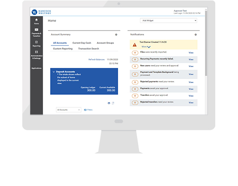
Task: View Recurring Payments that recently failed
Action: 191,60
